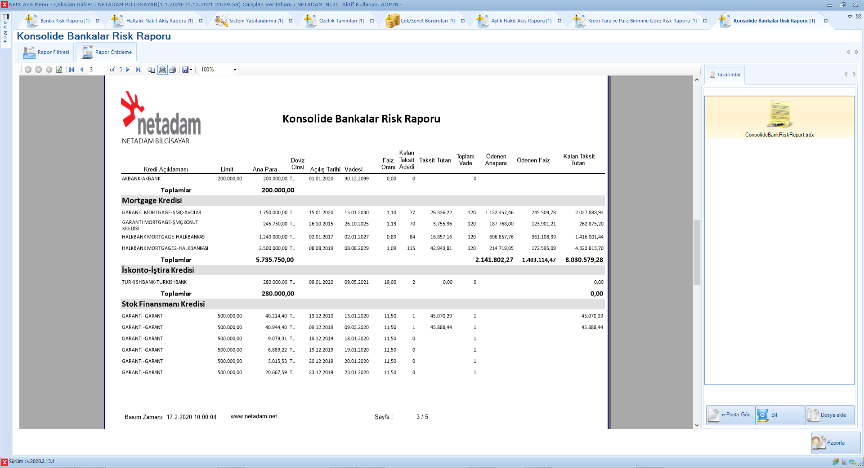The image size is (864, 468).
Task: Close the Haftalık Nakit Akış Raporu tab
Action: tap(201, 21)
